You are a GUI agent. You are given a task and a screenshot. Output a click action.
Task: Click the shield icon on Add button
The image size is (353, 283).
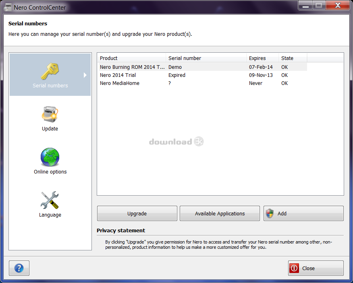(x=270, y=213)
